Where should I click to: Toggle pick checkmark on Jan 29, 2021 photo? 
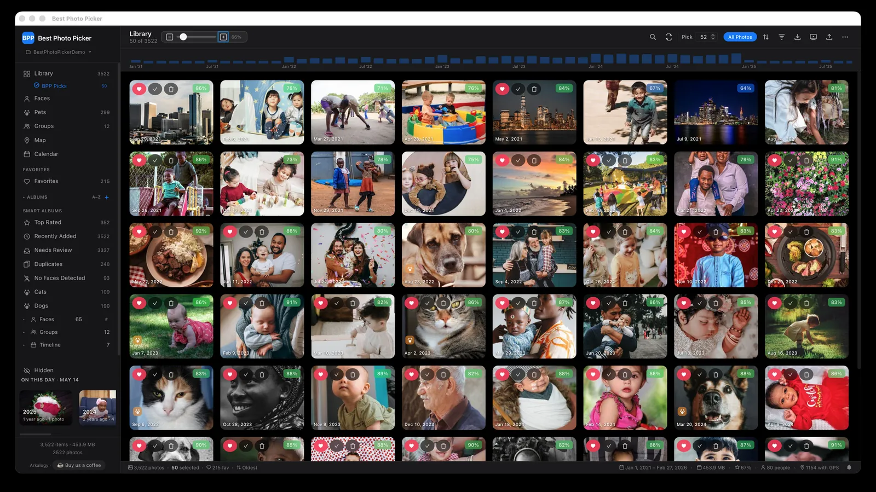(155, 89)
